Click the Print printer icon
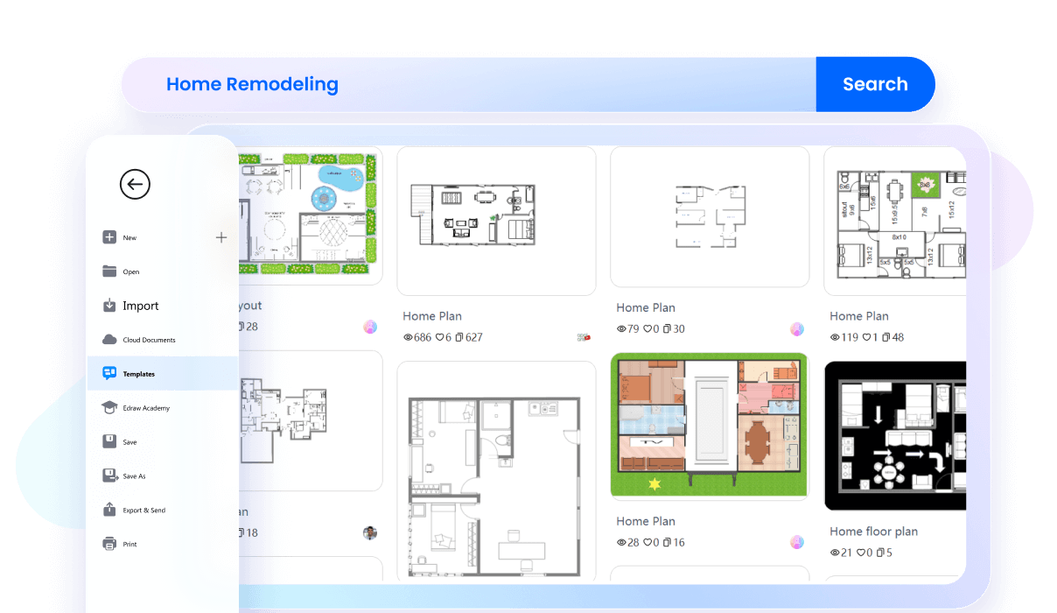This screenshot has width=1057, height=613. click(x=109, y=544)
